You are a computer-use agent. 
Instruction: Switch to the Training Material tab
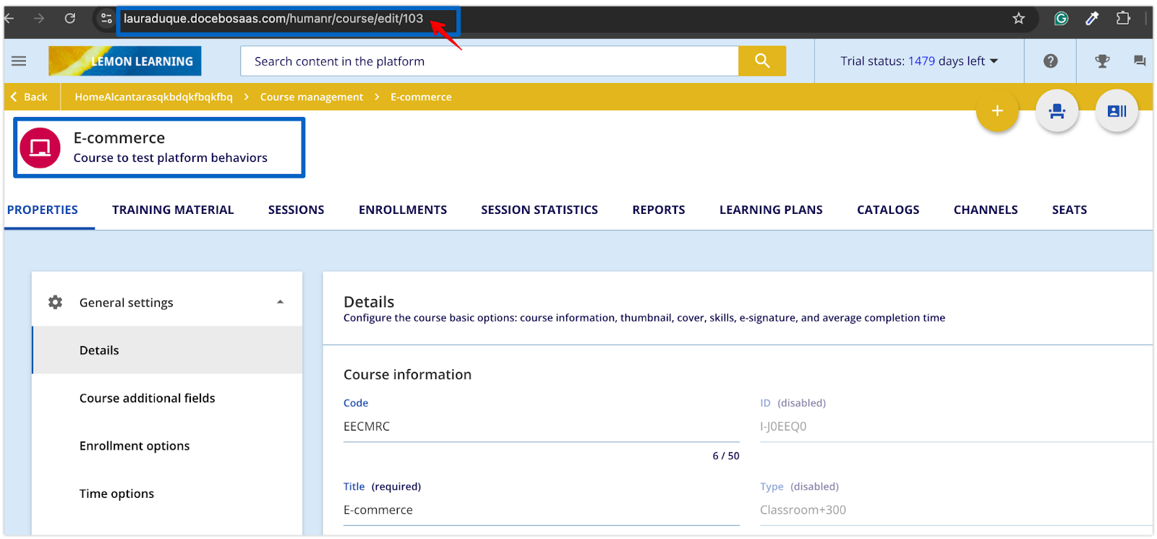(173, 210)
